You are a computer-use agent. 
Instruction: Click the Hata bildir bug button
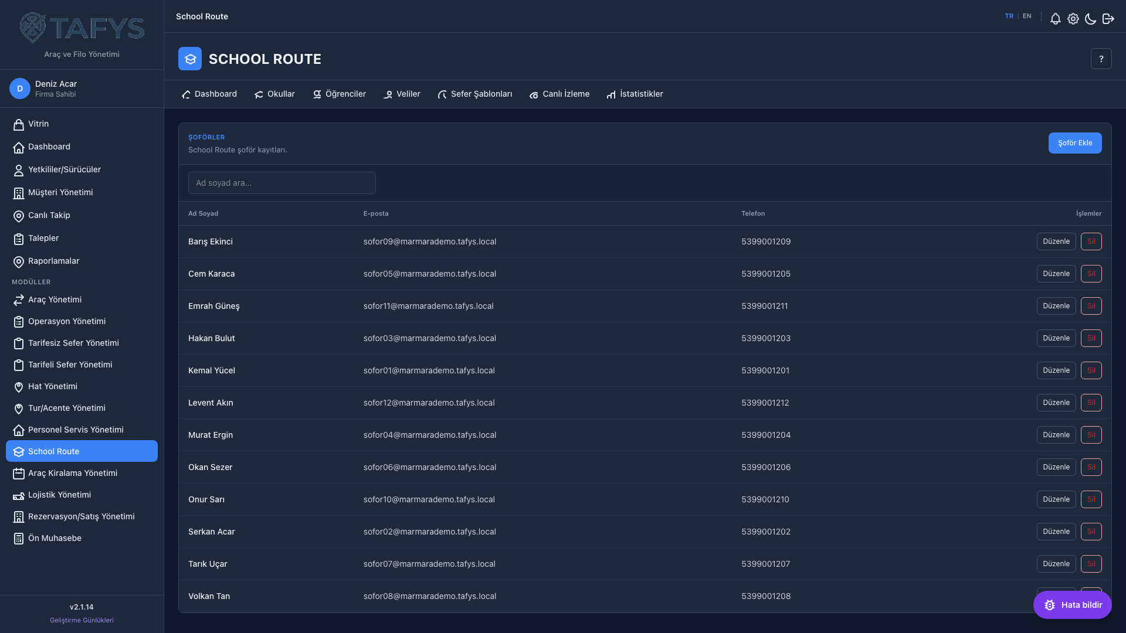click(x=1072, y=605)
